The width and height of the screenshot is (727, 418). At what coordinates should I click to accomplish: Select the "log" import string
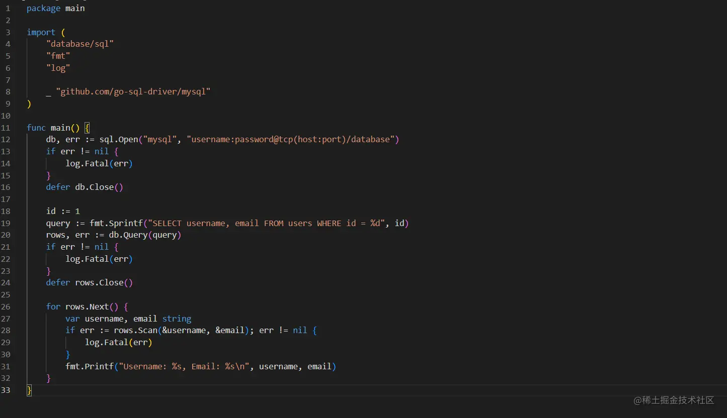[x=58, y=68]
